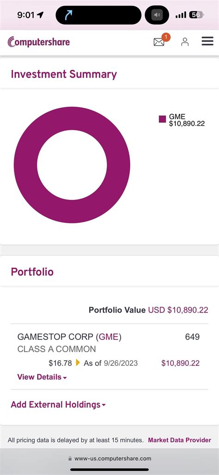Screen dimensions: 219x475
Task: Tap the Investment Summary heading
Action: (x=64, y=74)
